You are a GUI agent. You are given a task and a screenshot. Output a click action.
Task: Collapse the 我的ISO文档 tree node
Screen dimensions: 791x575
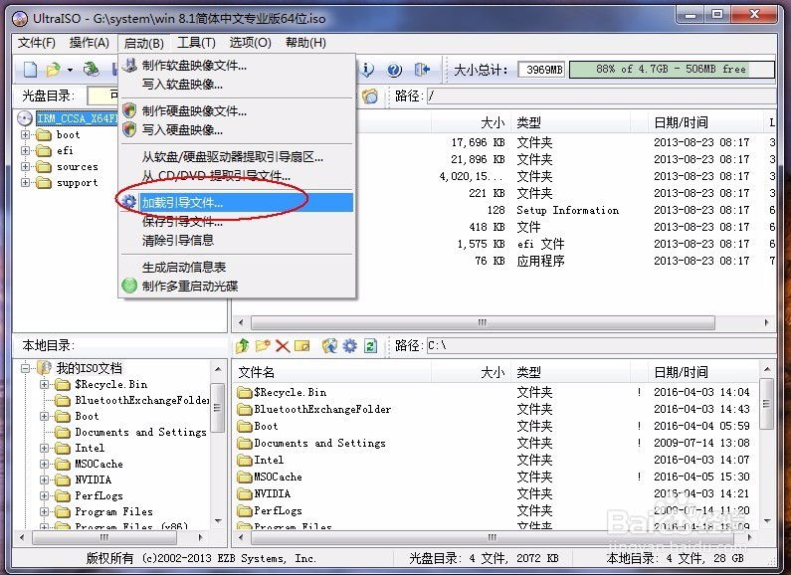click(25, 368)
